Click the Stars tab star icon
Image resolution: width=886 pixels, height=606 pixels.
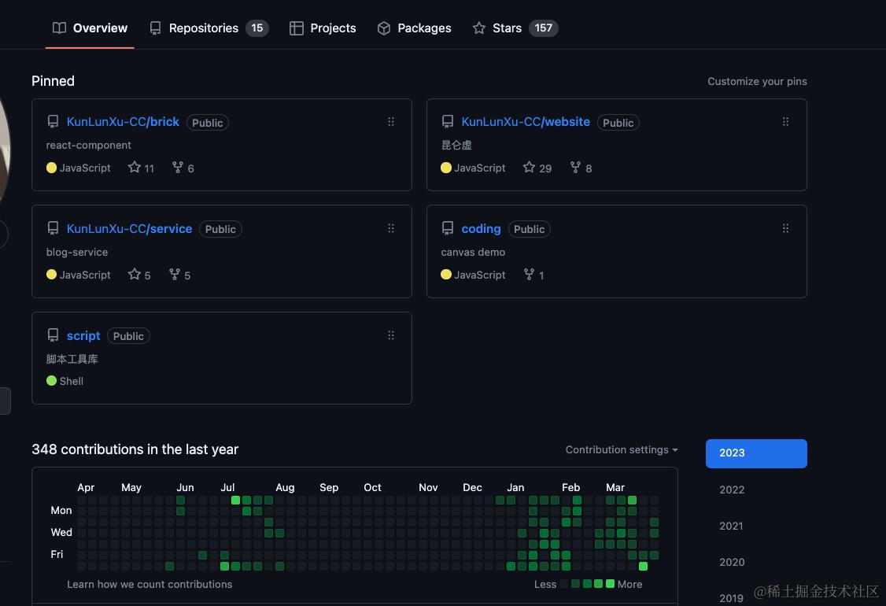pyautogui.click(x=479, y=28)
